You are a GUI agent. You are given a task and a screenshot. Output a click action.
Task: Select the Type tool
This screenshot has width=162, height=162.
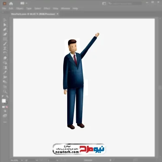pos(5,48)
